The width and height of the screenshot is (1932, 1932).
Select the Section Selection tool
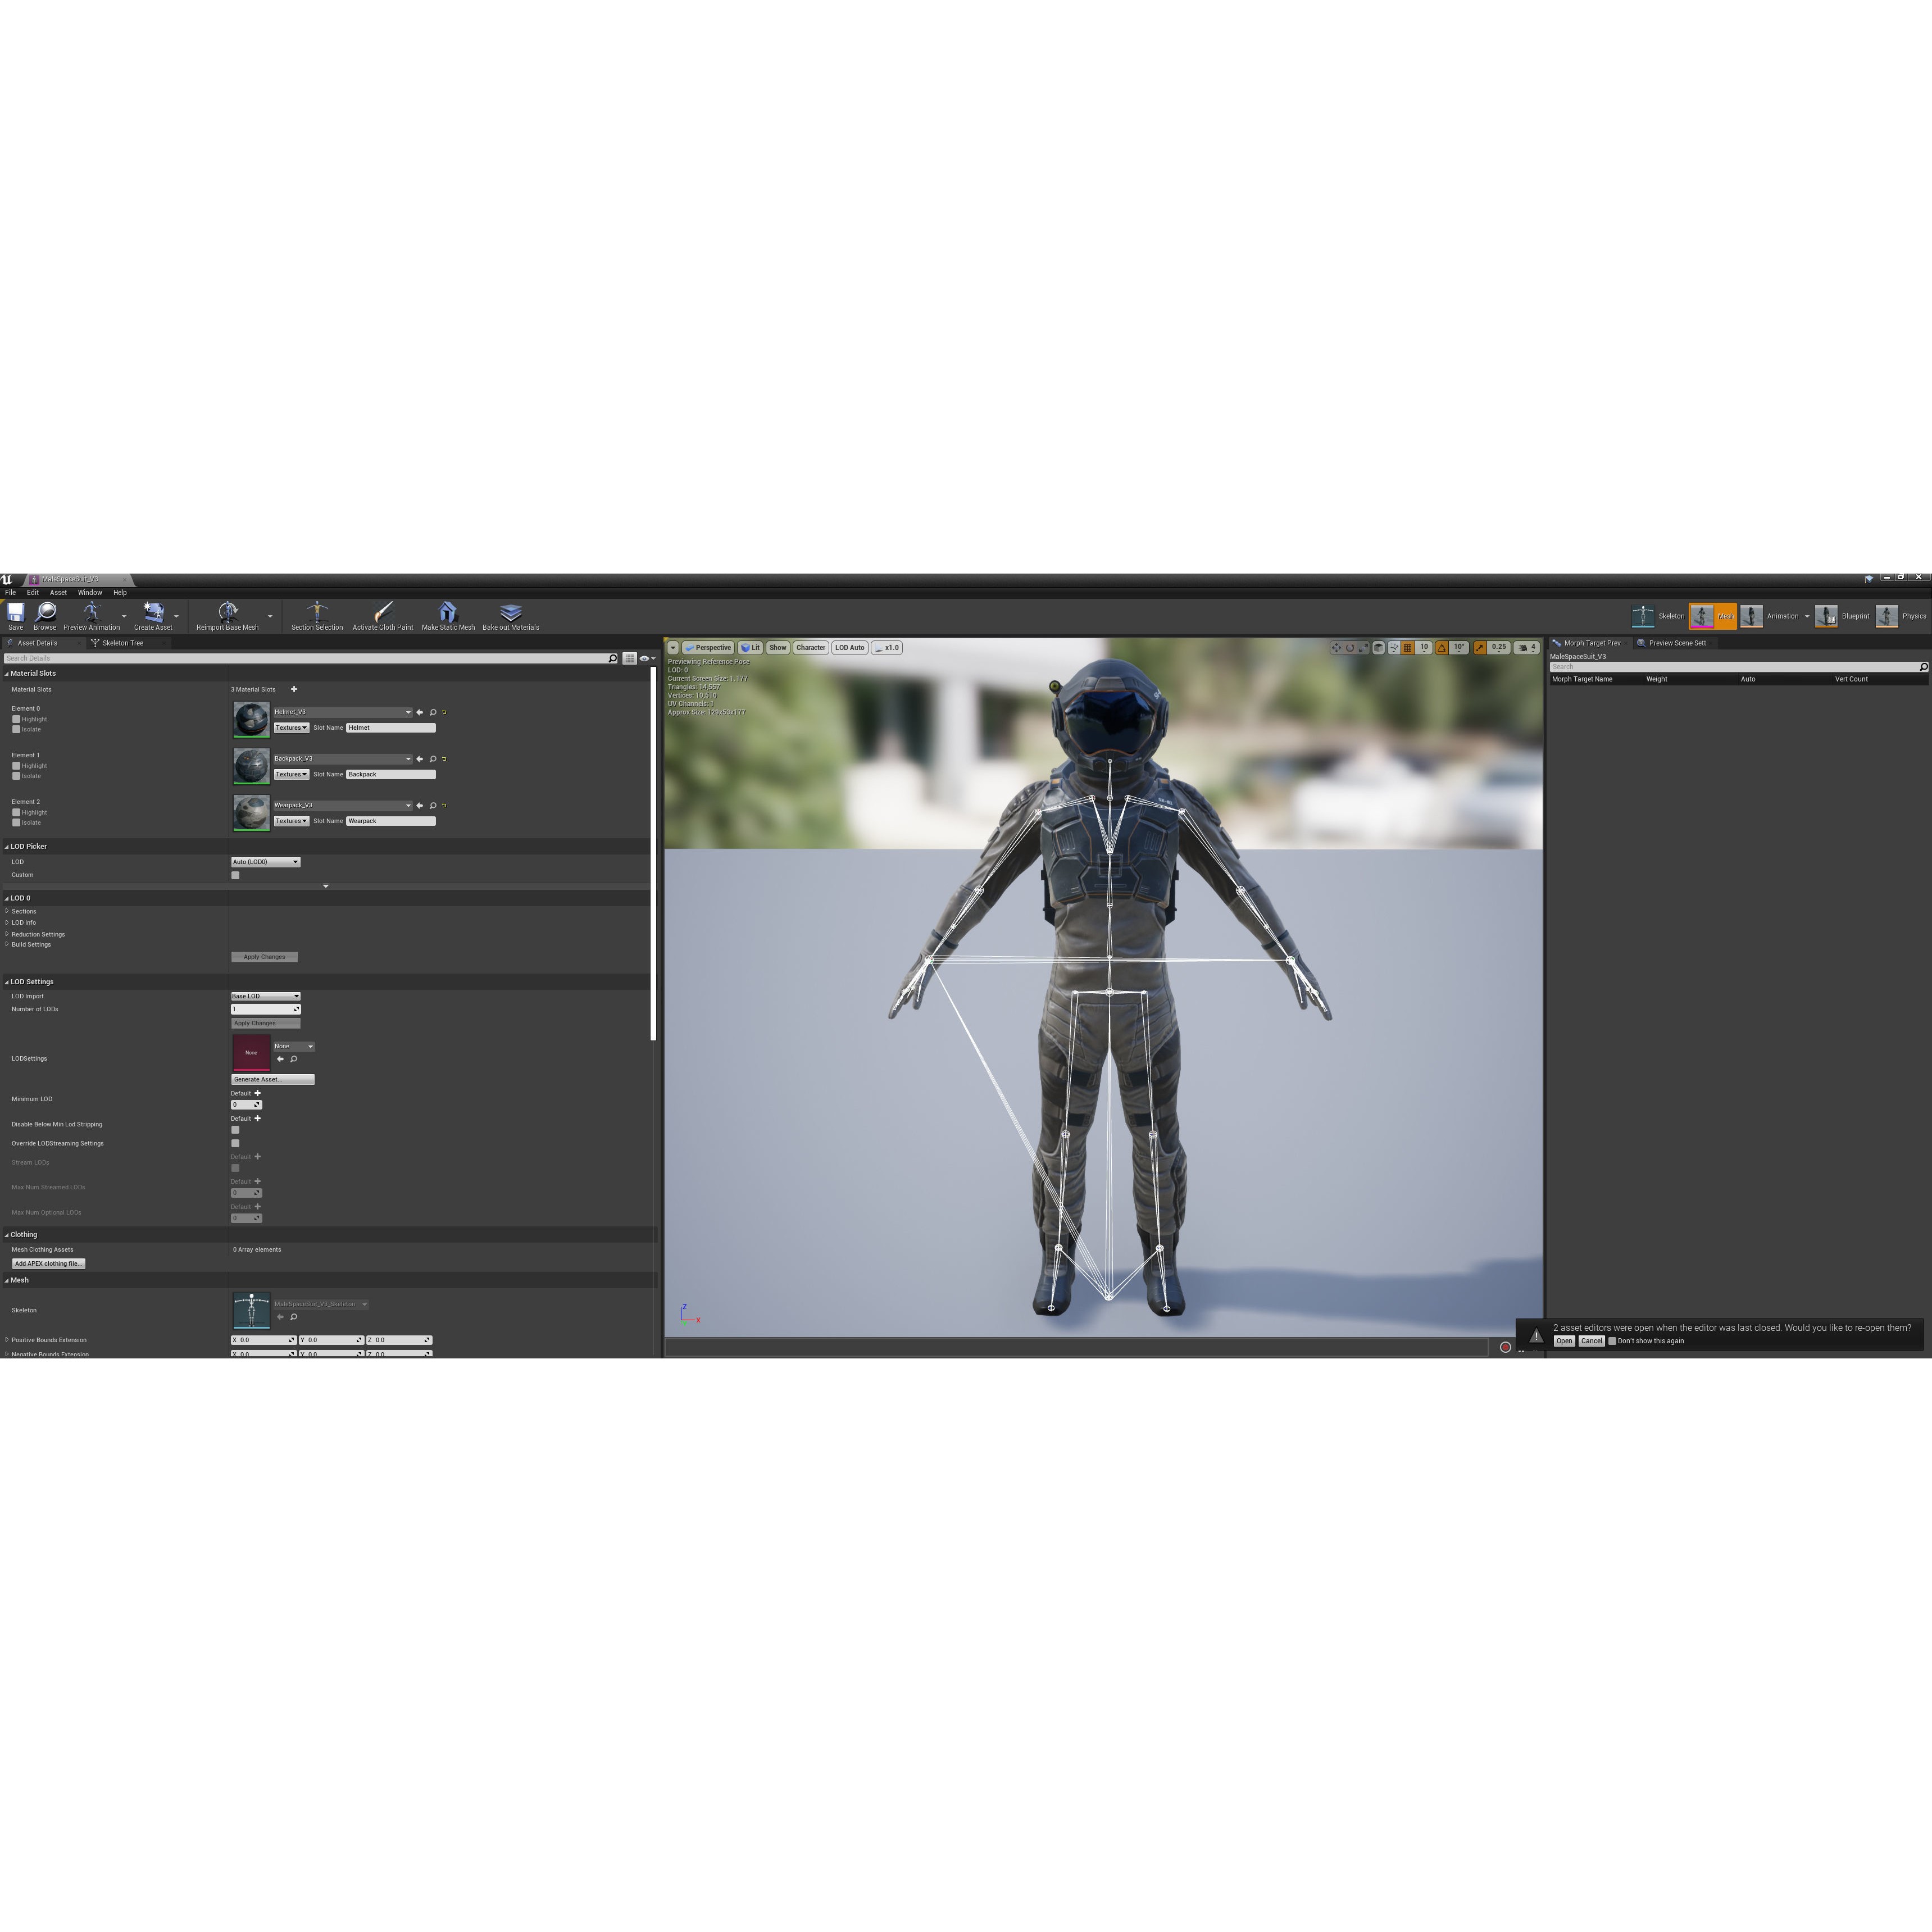(317, 614)
